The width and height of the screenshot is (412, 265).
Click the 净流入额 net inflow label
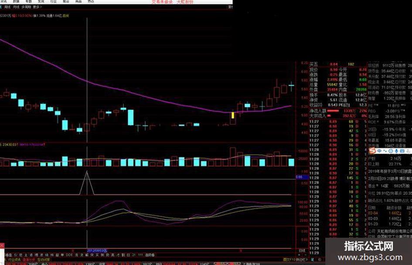(318, 111)
